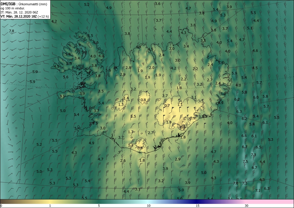The height and width of the screenshot is (208, 294).
Task: Click the IT: Mán. 28. 12. 2020 06Z line
Action: point(19,12)
